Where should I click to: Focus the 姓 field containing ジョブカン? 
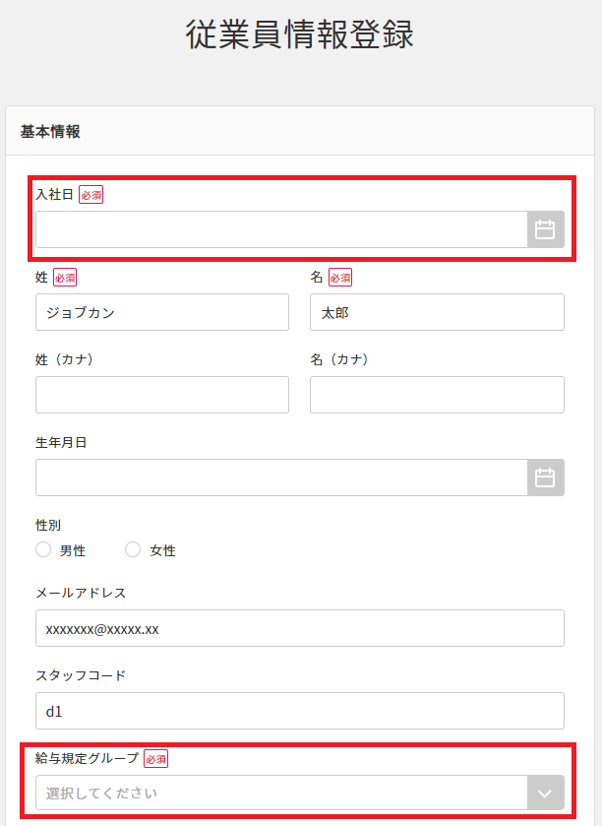pos(162,312)
